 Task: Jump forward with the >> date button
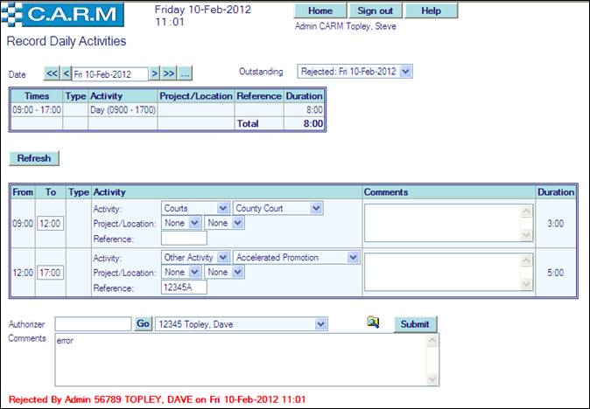pos(169,73)
